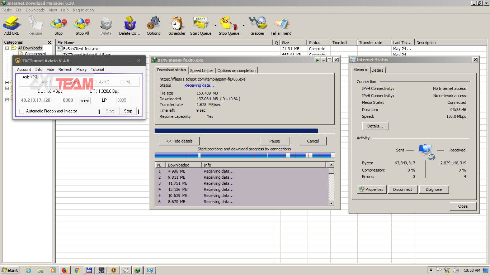Click Disconnect in Internet Status

(x=402, y=189)
